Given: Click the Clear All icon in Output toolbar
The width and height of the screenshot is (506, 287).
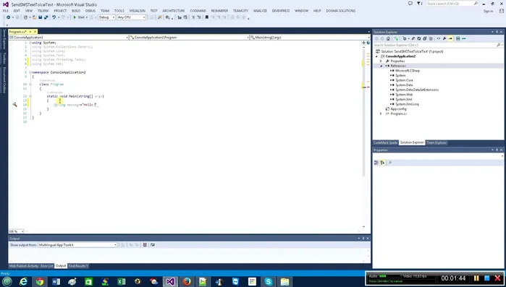Looking at the screenshot, I should point(145,245).
